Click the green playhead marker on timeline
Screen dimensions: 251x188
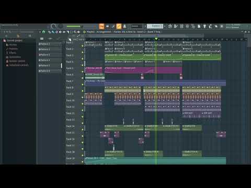tap(156, 39)
